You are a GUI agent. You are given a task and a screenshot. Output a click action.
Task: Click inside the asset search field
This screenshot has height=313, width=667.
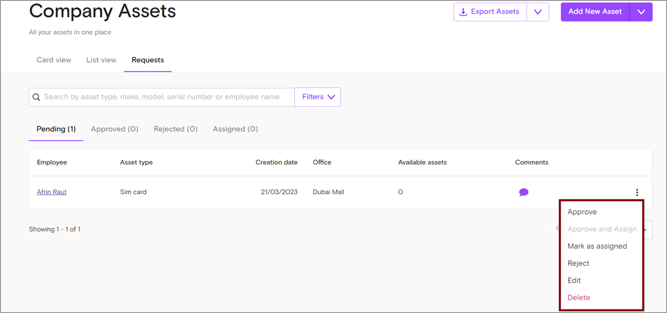pos(166,97)
